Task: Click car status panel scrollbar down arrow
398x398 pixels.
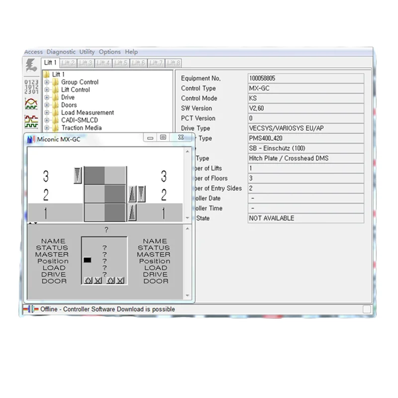Action: point(188,295)
